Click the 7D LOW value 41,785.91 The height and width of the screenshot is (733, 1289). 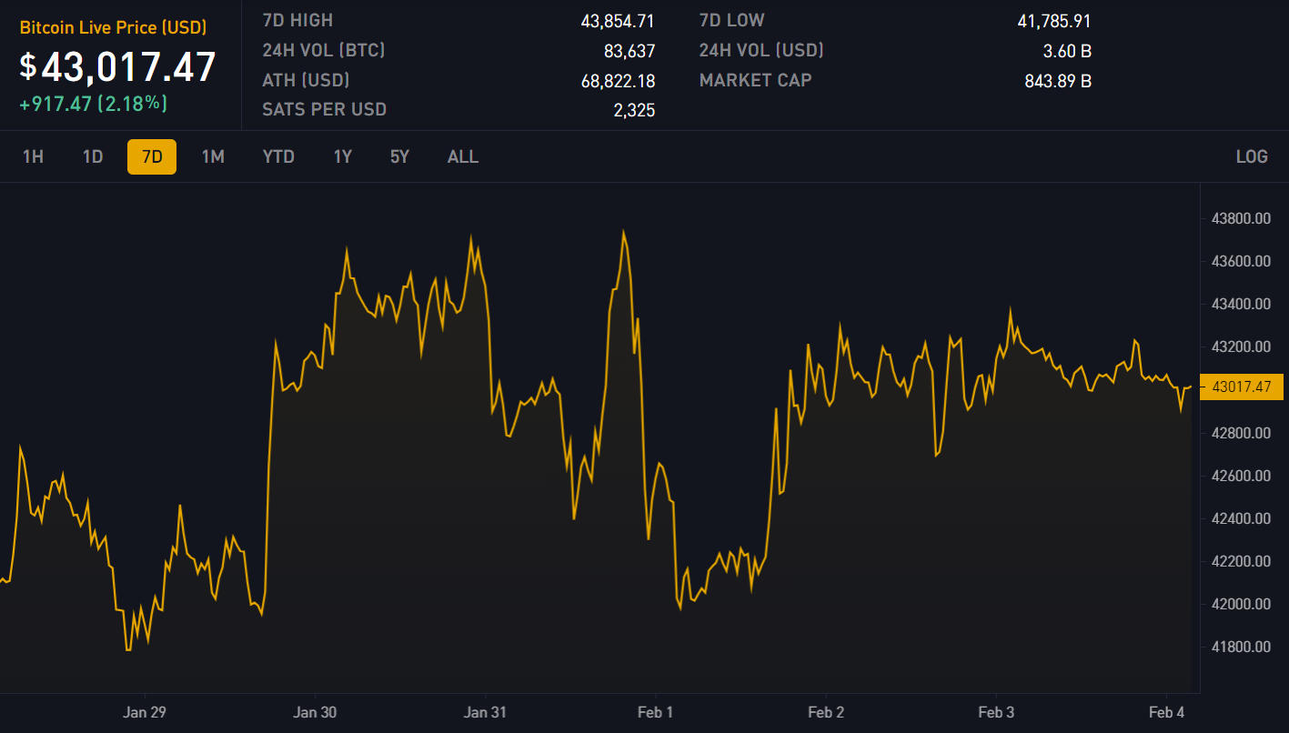1054,21
